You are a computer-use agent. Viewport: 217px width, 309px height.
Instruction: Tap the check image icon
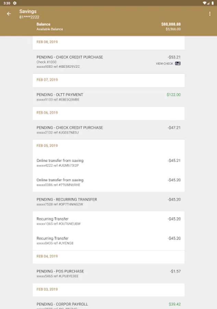[x=178, y=64]
